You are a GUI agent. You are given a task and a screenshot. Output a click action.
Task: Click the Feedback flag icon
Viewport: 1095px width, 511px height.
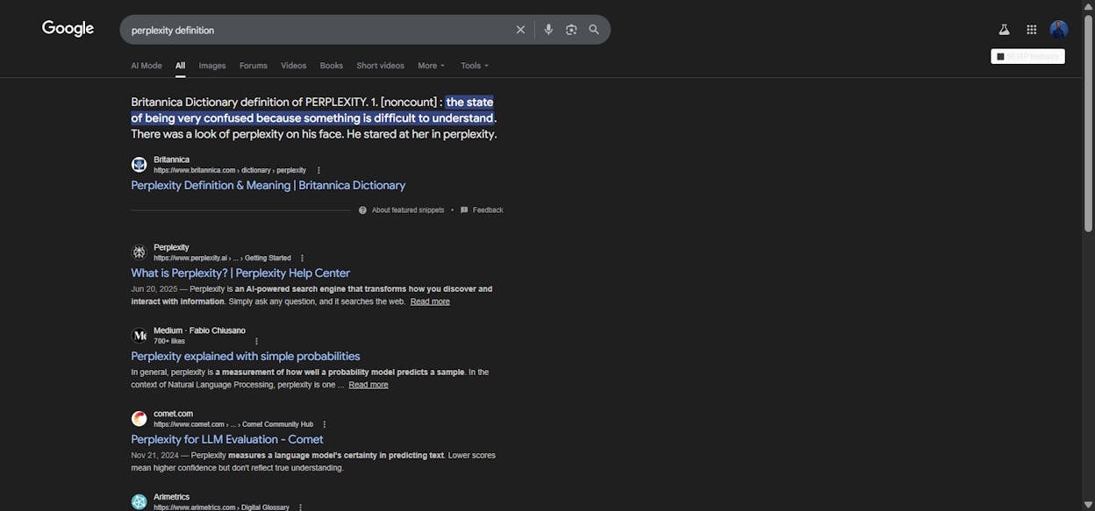464,210
